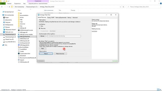Select RecoveryConverterModule.dll file
The height and width of the screenshot is (91, 162).
tap(28, 58)
